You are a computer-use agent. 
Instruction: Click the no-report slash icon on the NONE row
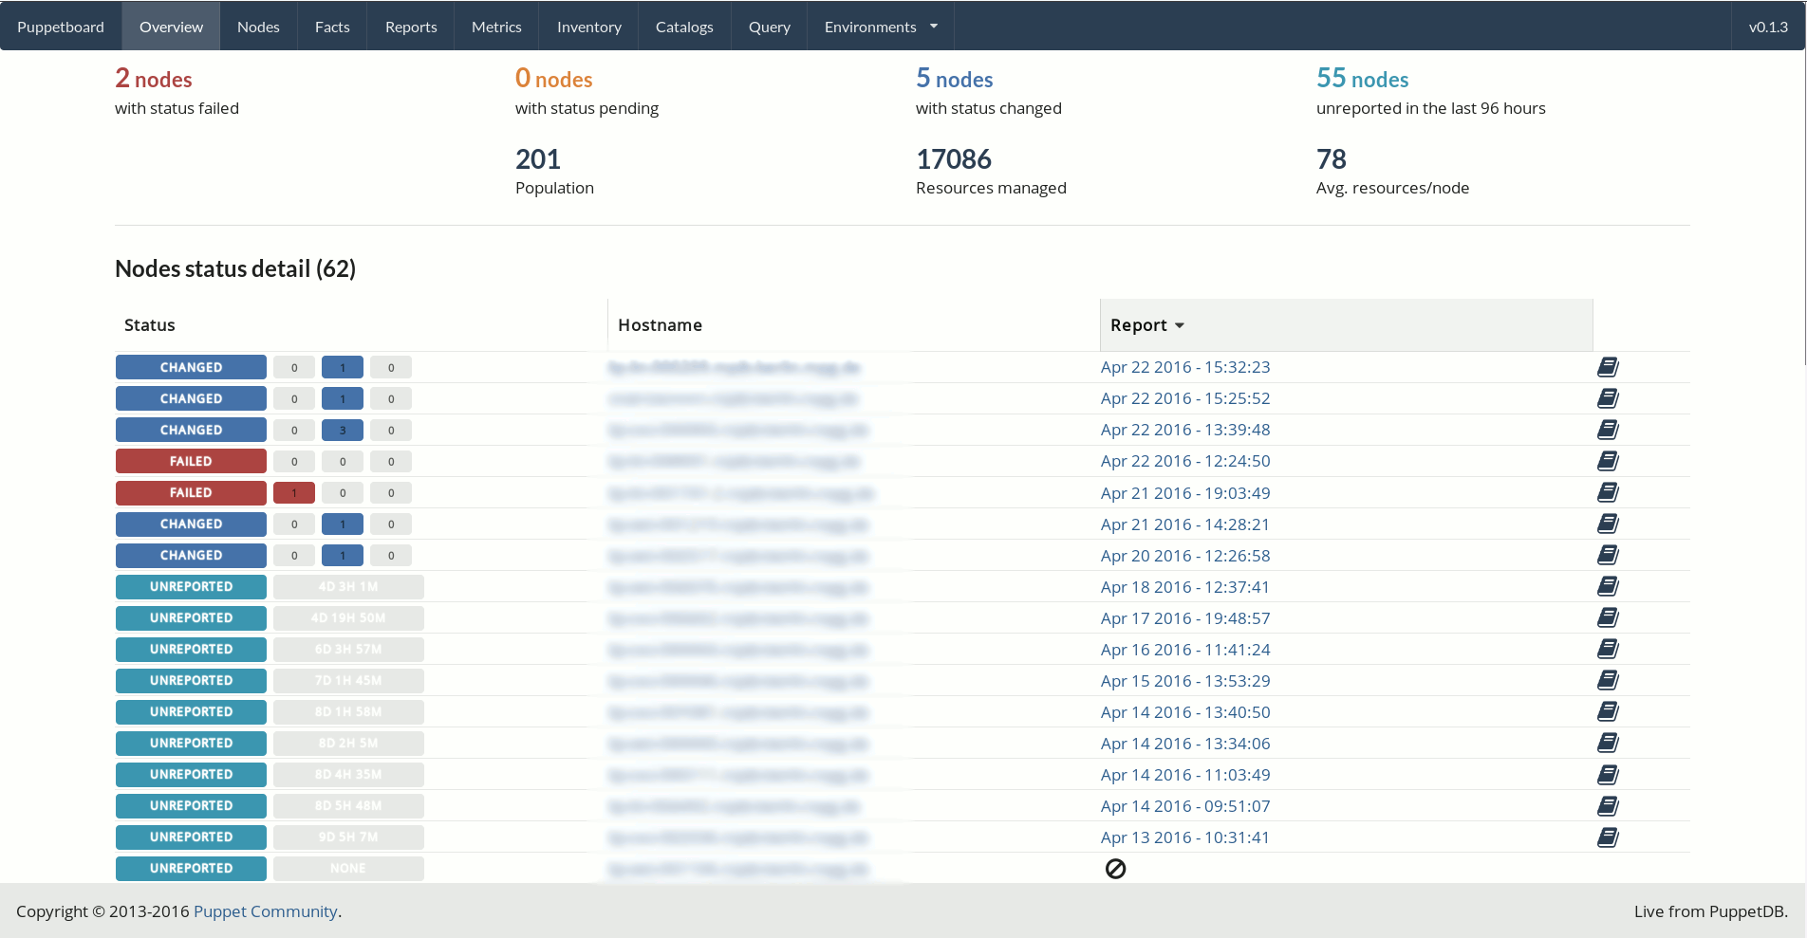click(x=1116, y=868)
